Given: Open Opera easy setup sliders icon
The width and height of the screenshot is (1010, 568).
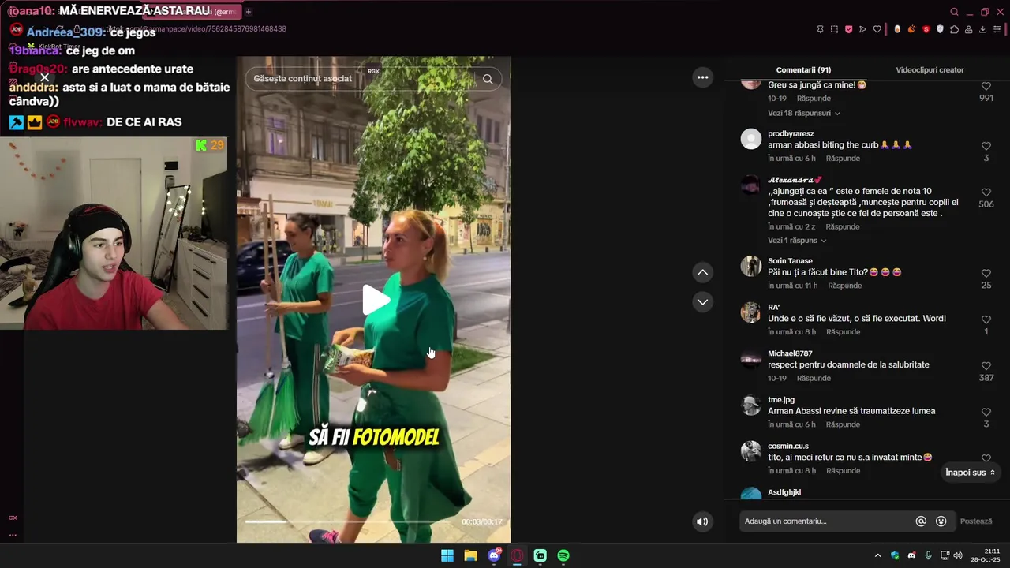Looking at the screenshot, I should click(997, 29).
